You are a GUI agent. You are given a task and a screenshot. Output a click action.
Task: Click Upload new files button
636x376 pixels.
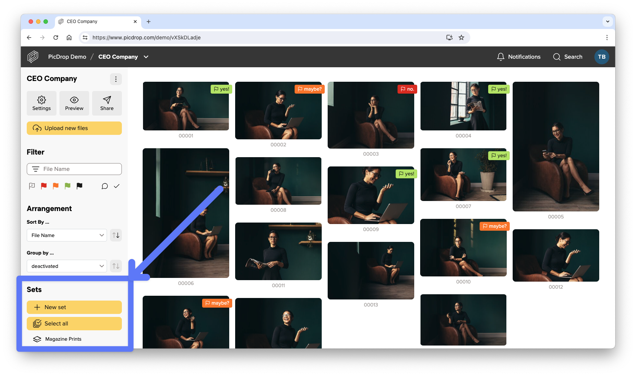pyautogui.click(x=74, y=128)
